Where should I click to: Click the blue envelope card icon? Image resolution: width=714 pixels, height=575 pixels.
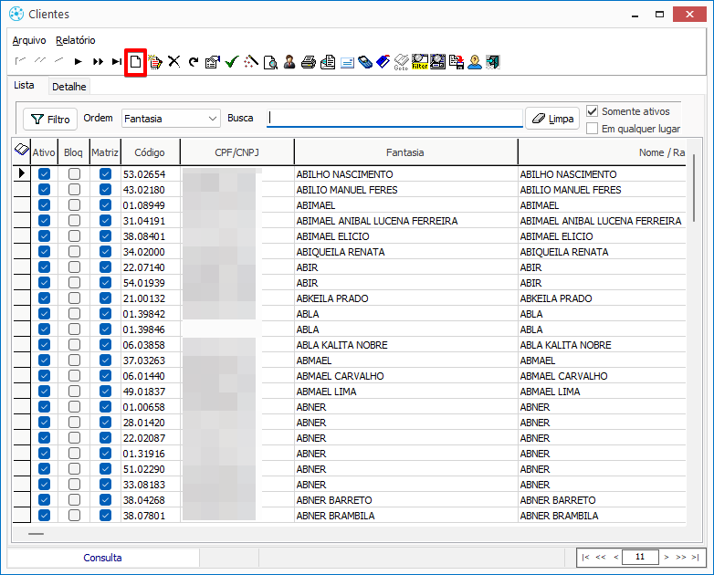(347, 62)
